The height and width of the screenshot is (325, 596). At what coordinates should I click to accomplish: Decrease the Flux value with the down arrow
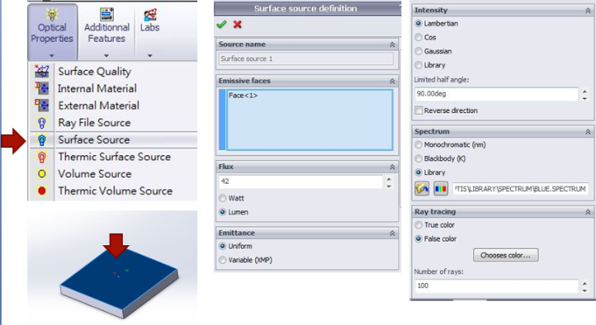point(389,186)
